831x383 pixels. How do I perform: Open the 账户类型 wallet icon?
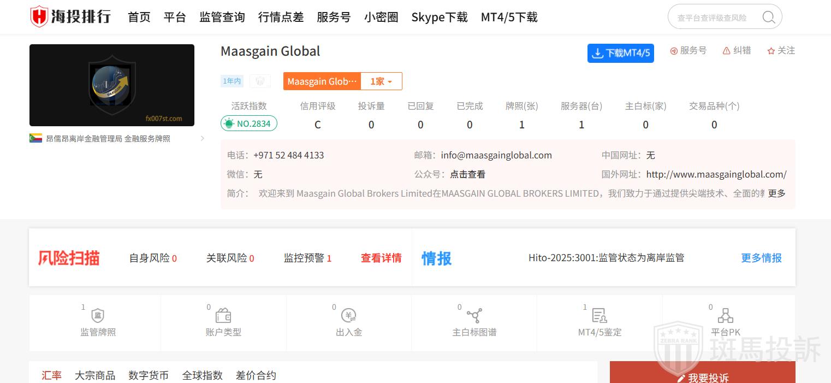(223, 315)
